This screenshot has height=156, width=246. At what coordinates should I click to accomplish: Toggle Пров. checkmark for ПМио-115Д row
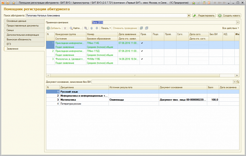point(142,51)
